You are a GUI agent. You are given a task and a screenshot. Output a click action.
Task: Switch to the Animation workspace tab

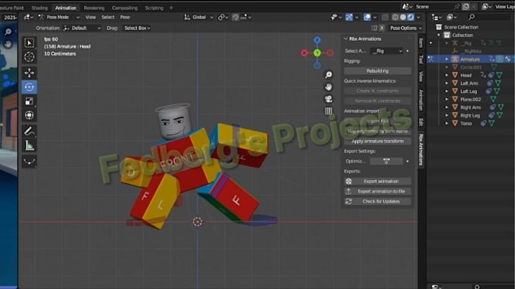click(x=66, y=8)
